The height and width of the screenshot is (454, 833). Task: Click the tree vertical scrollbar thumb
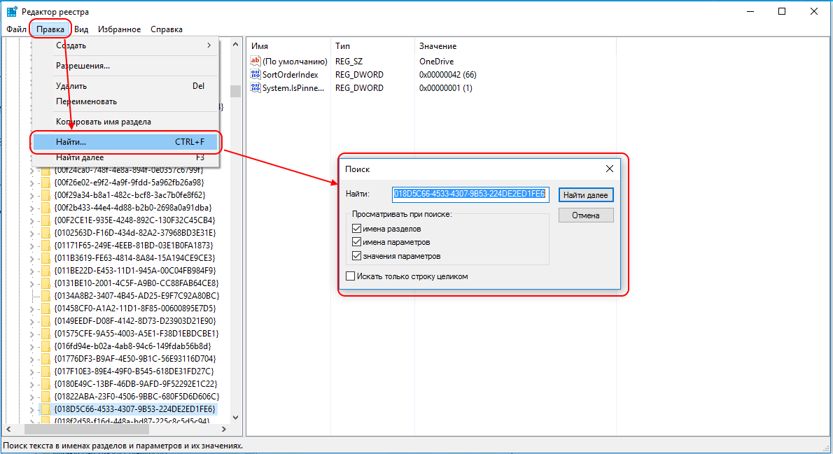click(x=235, y=91)
